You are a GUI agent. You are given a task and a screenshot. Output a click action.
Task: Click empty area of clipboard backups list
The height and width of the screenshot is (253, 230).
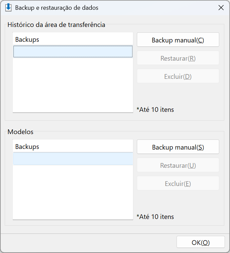pos(73,85)
